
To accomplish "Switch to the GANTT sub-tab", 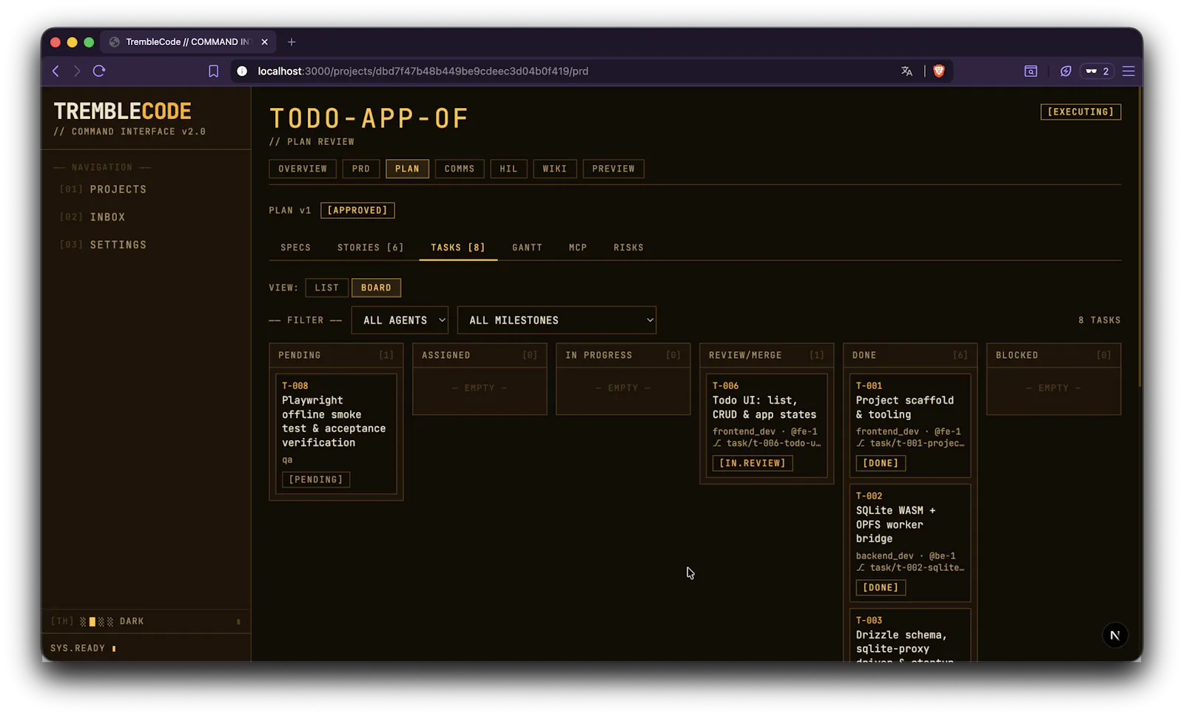I will (527, 248).
